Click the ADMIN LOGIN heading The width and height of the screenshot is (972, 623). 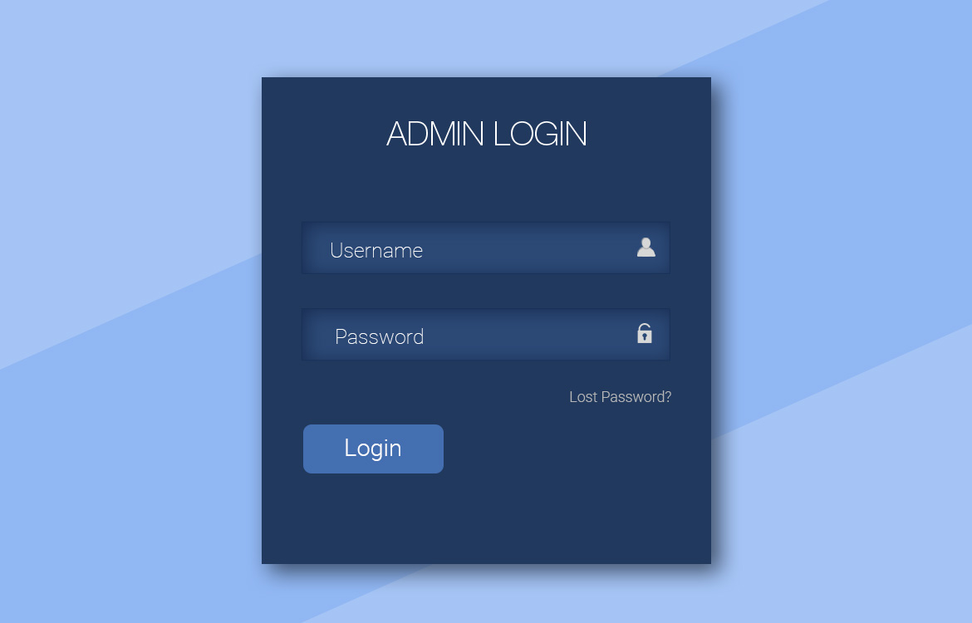(487, 134)
